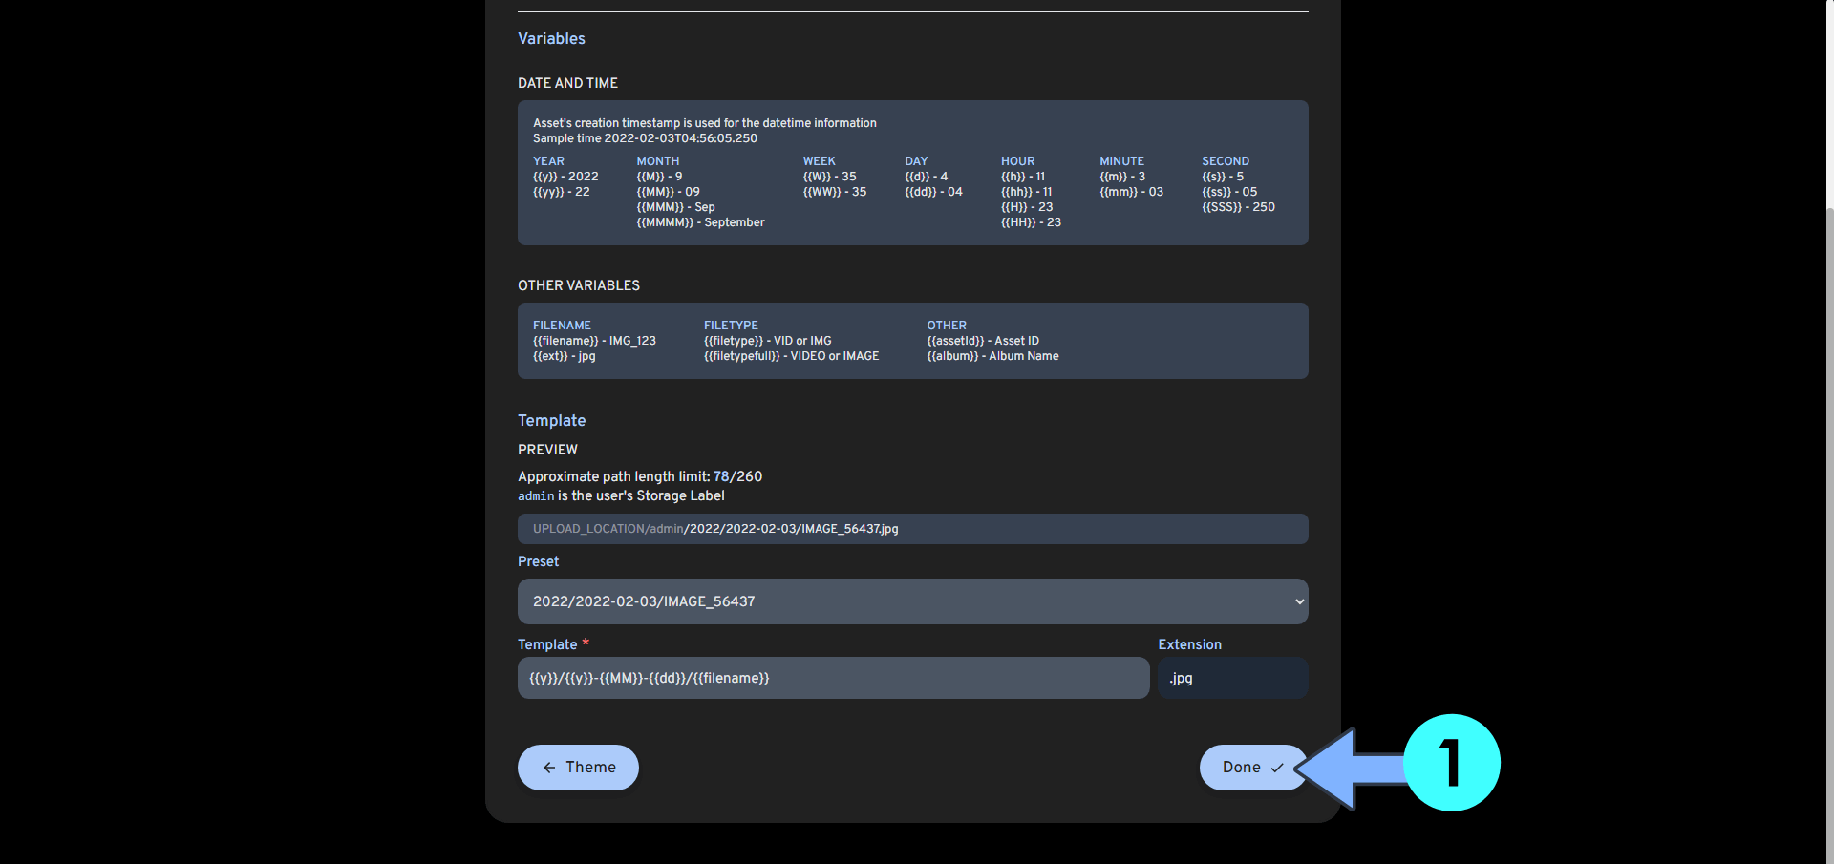The height and width of the screenshot is (864, 1834).
Task: Click the 'Sample time 2022-02-03T04:56:05.250' text
Action: (645, 138)
